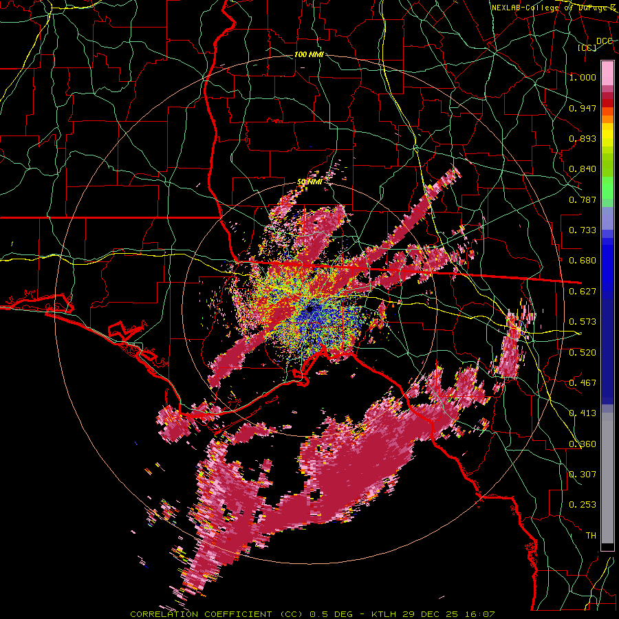
Task: Click the 100 NMI range ring label
Action: click(309, 54)
